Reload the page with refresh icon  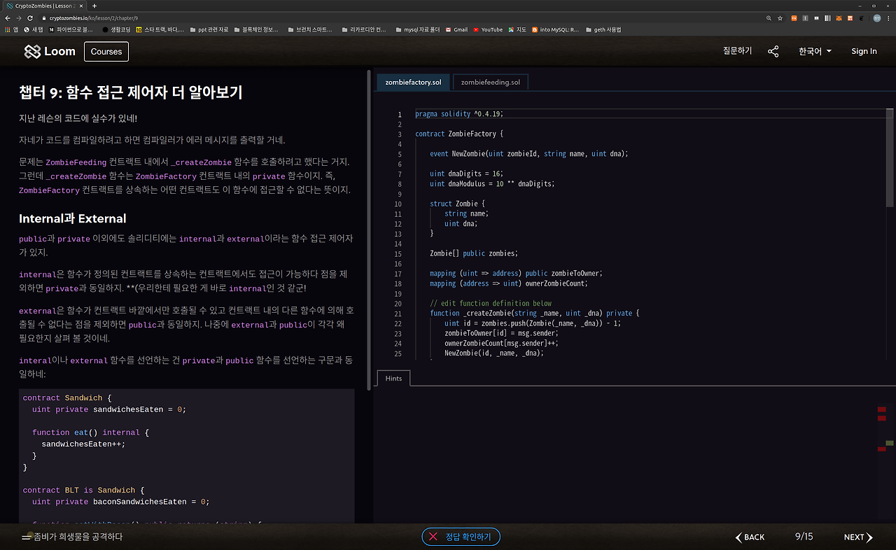click(x=29, y=17)
